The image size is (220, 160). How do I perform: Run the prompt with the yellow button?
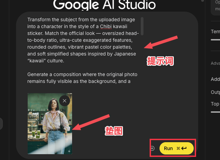click(x=177, y=148)
